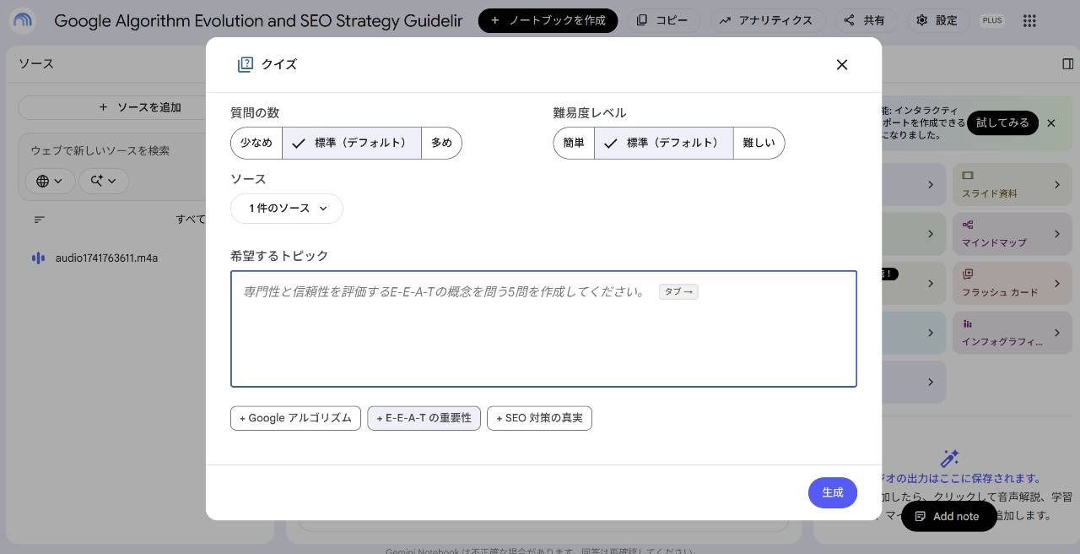
Task: Click the 試してみる button
Action: coord(1002,123)
